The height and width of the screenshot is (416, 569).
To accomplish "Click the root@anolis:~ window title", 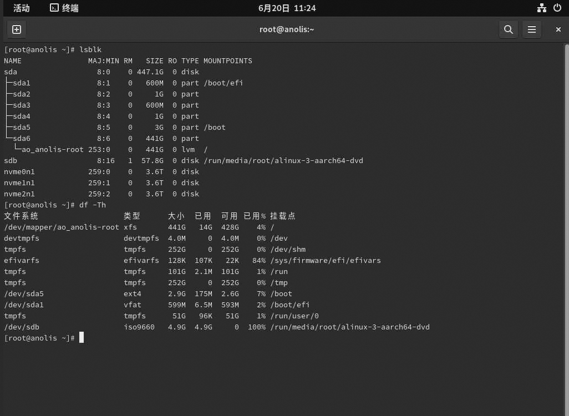I will pyautogui.click(x=287, y=29).
